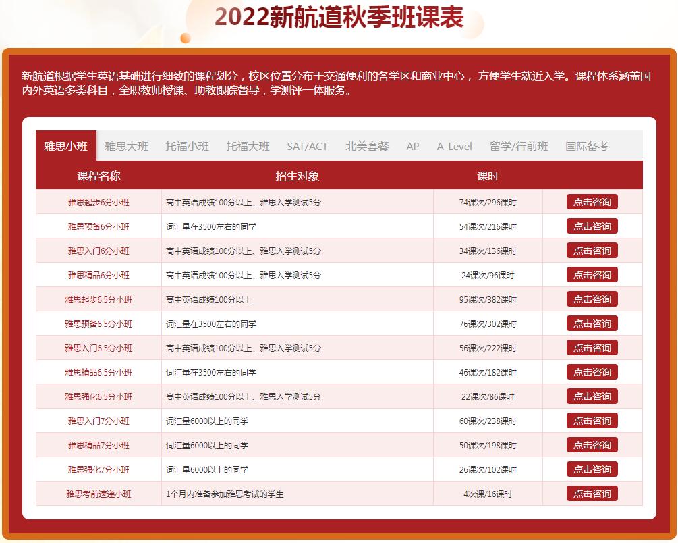Click the 2022新航道秋季班课表 title
This screenshot has height=543, width=678.
(x=339, y=18)
